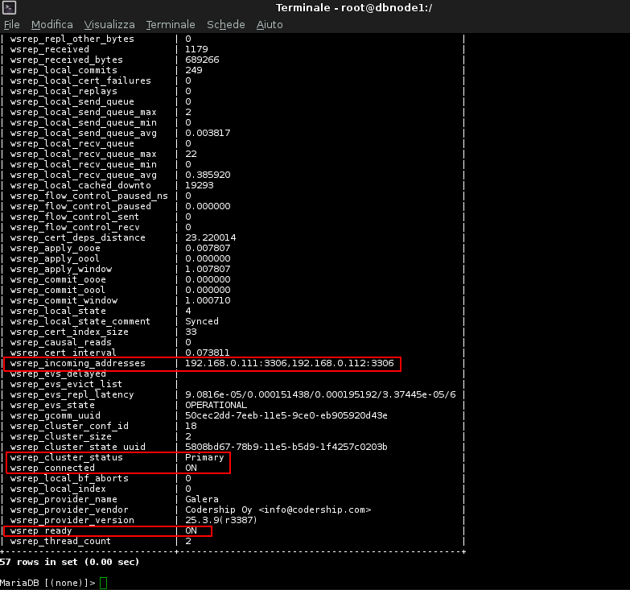
Task: Open the Modifica menu
Action: pyautogui.click(x=51, y=25)
